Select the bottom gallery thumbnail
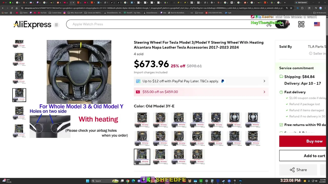 tap(19, 131)
